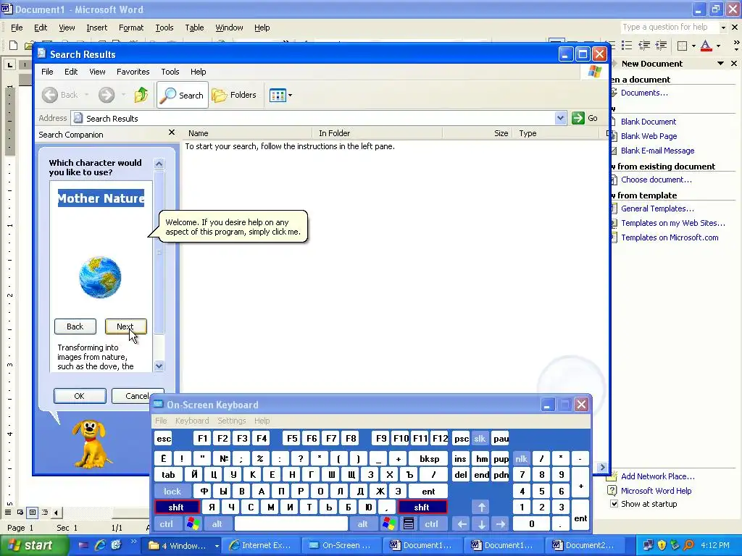Expand Word toolbar options chevron
Image resolution: width=742 pixels, height=556 pixels.
click(736, 46)
